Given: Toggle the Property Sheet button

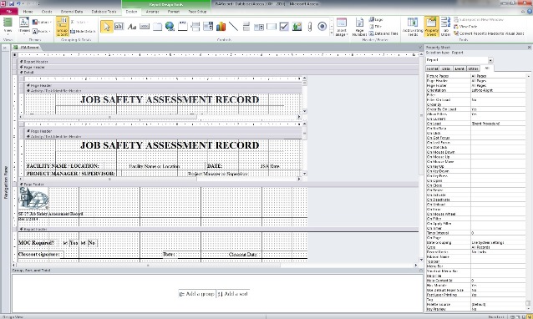Looking at the screenshot, I should (x=431, y=27).
